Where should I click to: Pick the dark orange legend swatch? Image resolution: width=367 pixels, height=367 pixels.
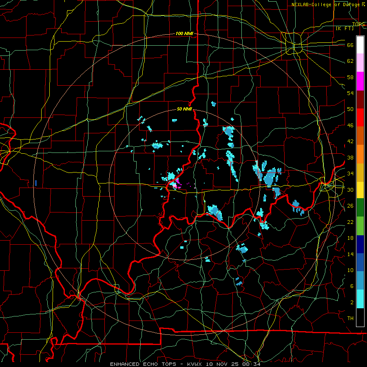[360, 136]
